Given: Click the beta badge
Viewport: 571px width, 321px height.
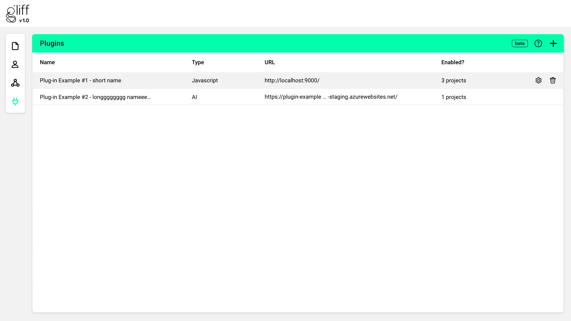Looking at the screenshot, I should pyautogui.click(x=520, y=43).
